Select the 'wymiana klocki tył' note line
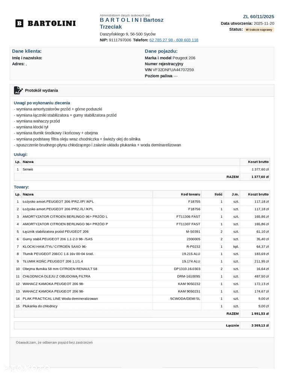Viewport: 290px width, 375px height. (31, 127)
